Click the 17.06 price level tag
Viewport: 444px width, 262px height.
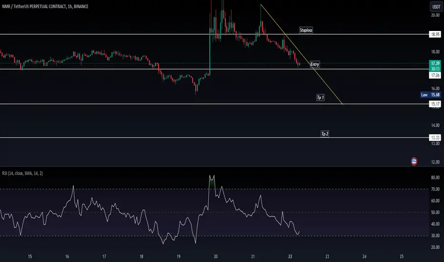(x=435, y=75)
